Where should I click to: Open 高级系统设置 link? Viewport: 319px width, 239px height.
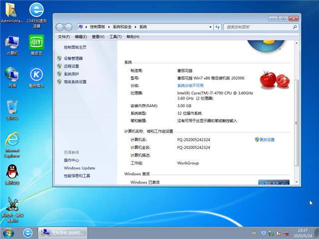point(75,82)
